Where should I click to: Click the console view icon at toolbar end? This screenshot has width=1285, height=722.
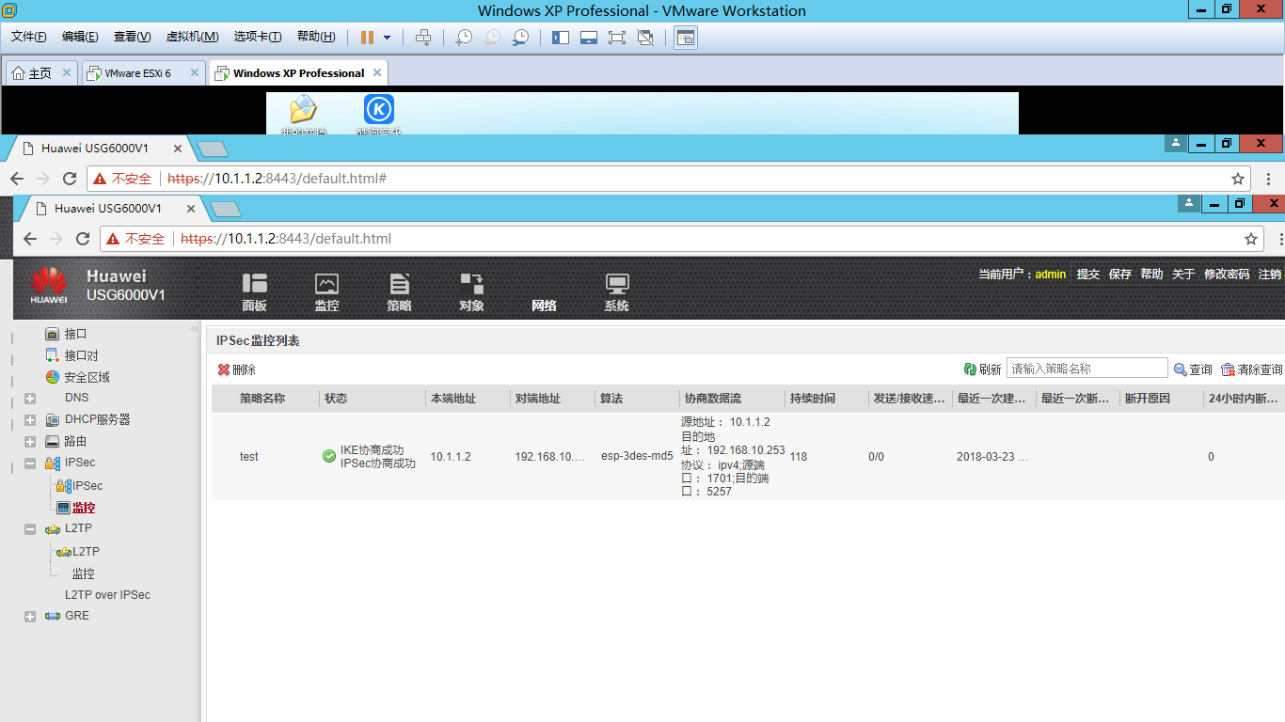[x=686, y=38]
